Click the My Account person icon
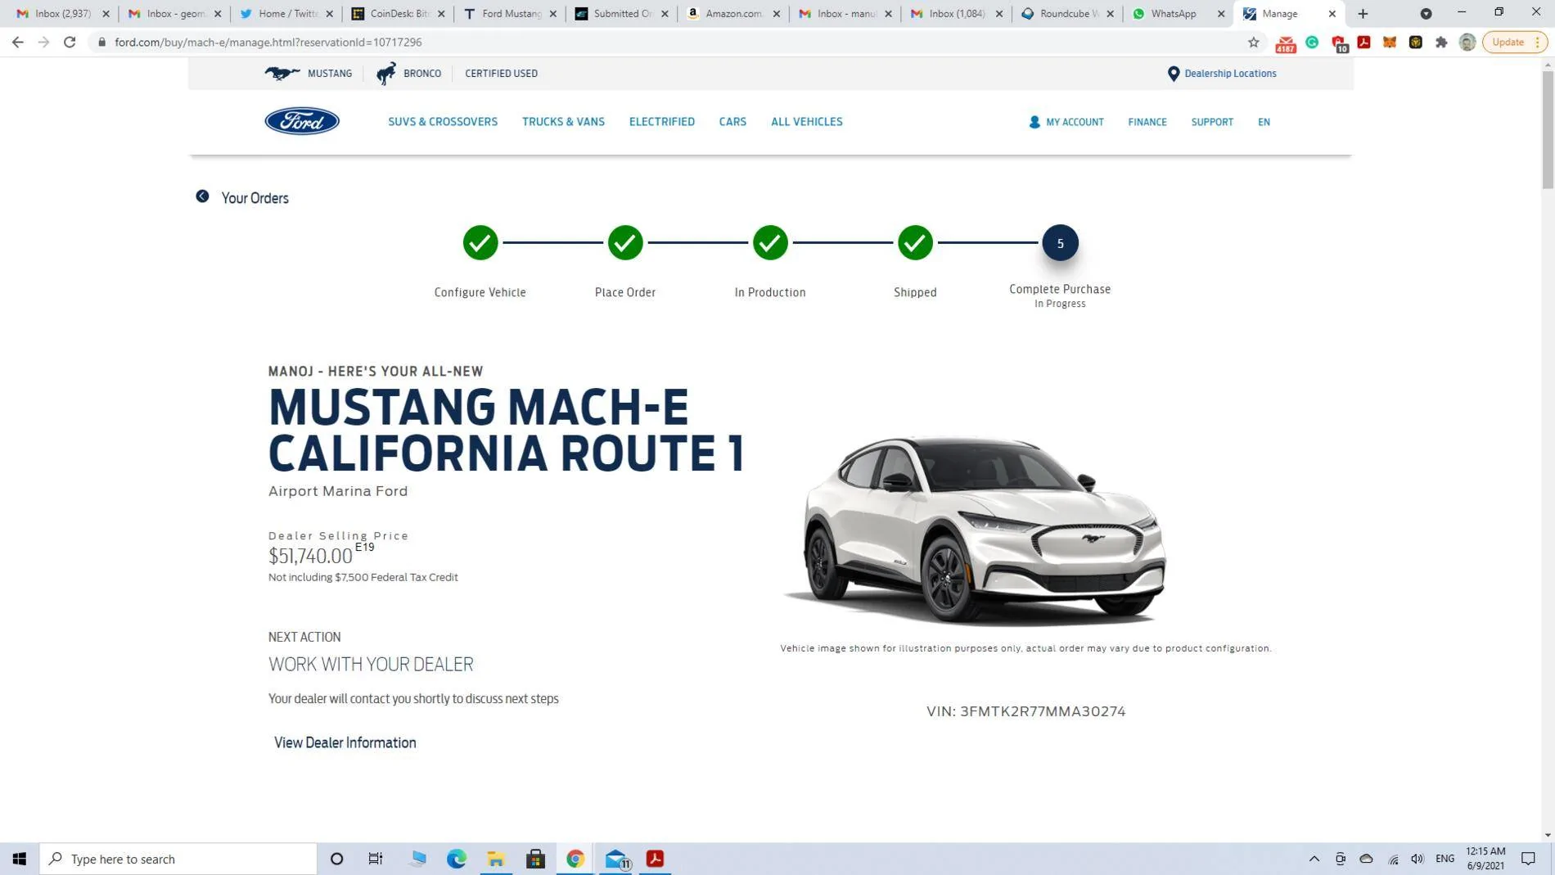Viewport: 1555px width, 875px height. [1034, 121]
